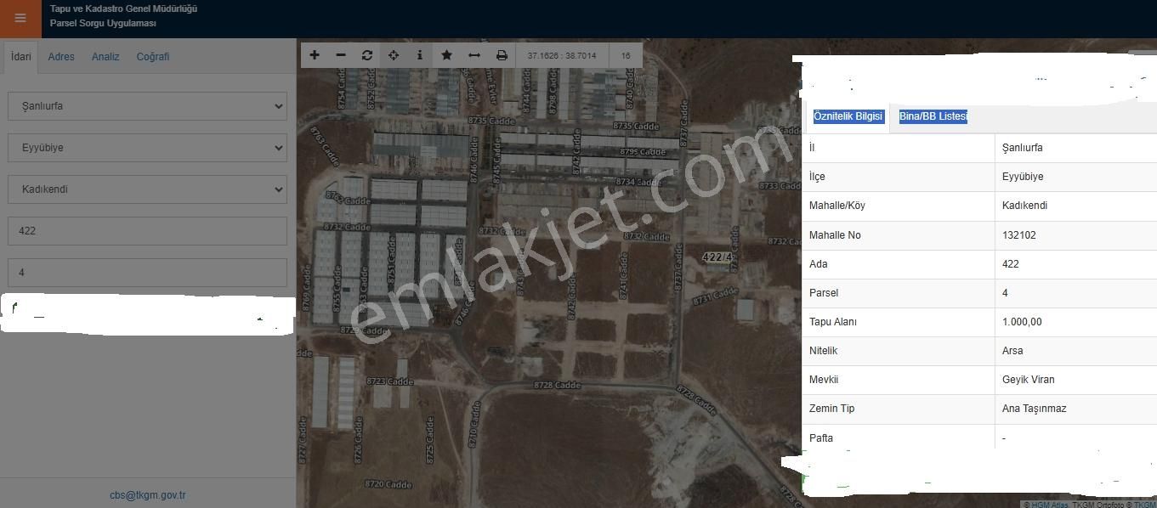This screenshot has width=1157, height=508.
Task: Zoom in with the plus icon
Action: [x=315, y=55]
